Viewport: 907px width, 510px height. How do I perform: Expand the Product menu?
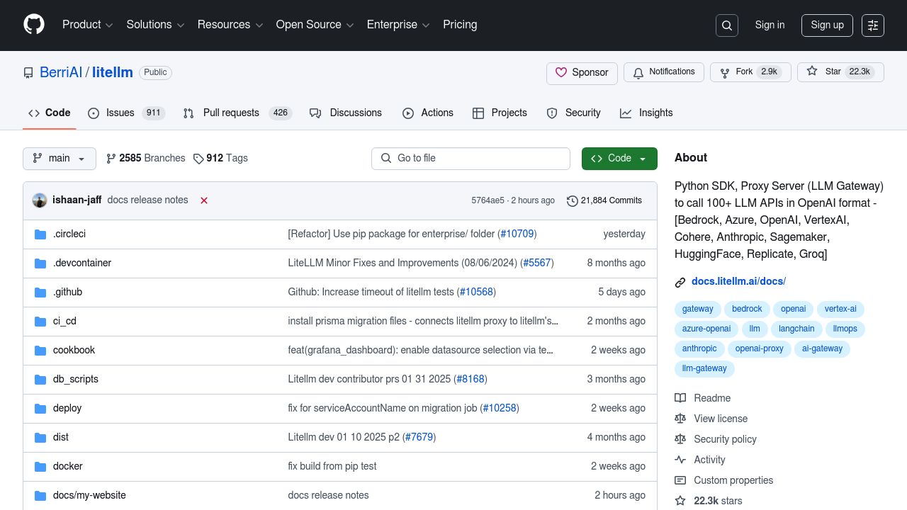(x=88, y=24)
